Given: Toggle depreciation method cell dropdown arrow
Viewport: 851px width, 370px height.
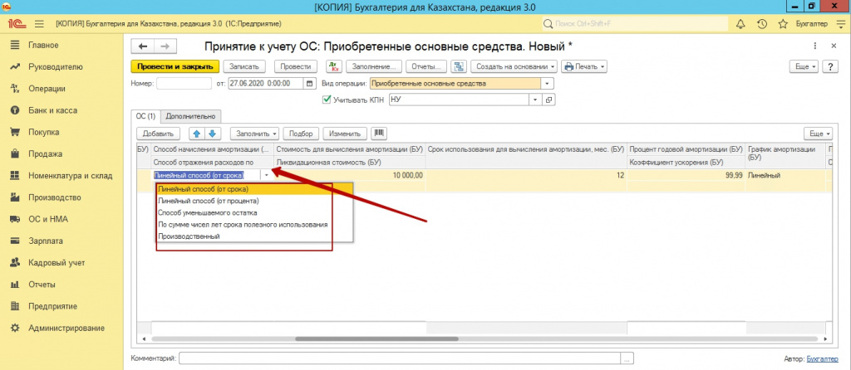Looking at the screenshot, I should [266, 175].
